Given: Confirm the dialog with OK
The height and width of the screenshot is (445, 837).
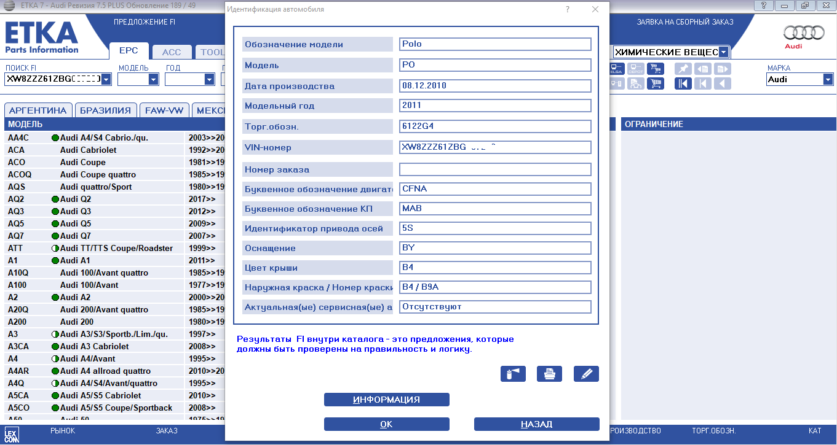Looking at the screenshot, I should [x=386, y=424].
